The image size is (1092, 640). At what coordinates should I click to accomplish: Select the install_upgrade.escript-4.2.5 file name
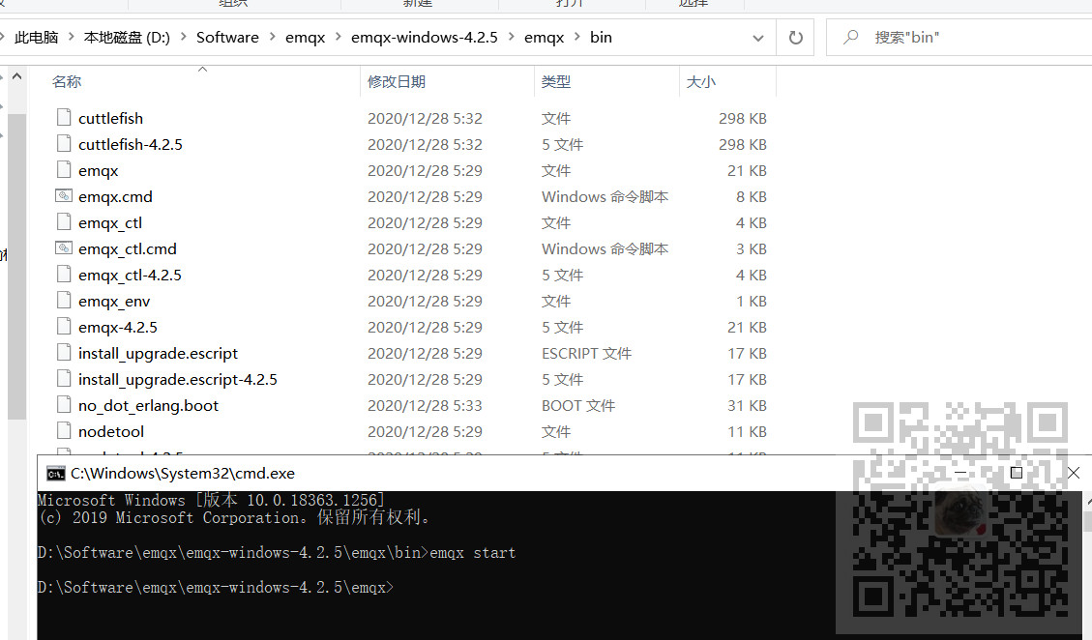178,380
